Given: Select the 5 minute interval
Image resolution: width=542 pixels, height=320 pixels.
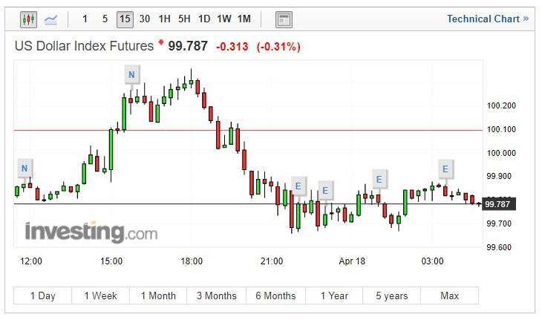Looking at the screenshot, I should 105,19.
